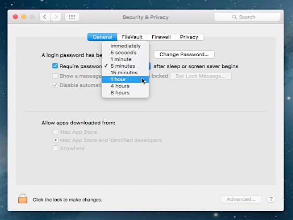Image resolution: width=293 pixels, height=220 pixels.
Task: Choose immediately from the delay menu
Action: click(125, 46)
